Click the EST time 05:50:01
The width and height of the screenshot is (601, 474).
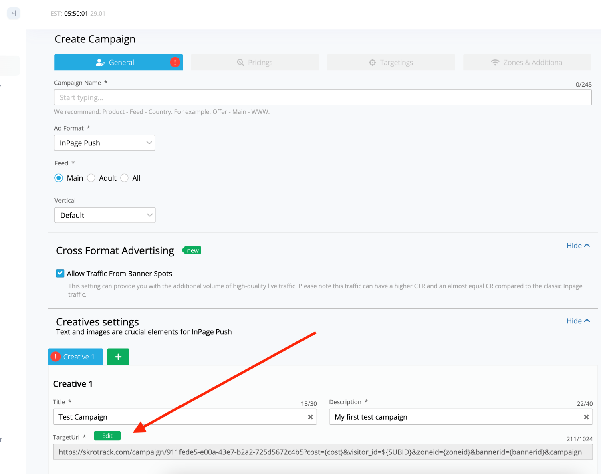point(76,13)
